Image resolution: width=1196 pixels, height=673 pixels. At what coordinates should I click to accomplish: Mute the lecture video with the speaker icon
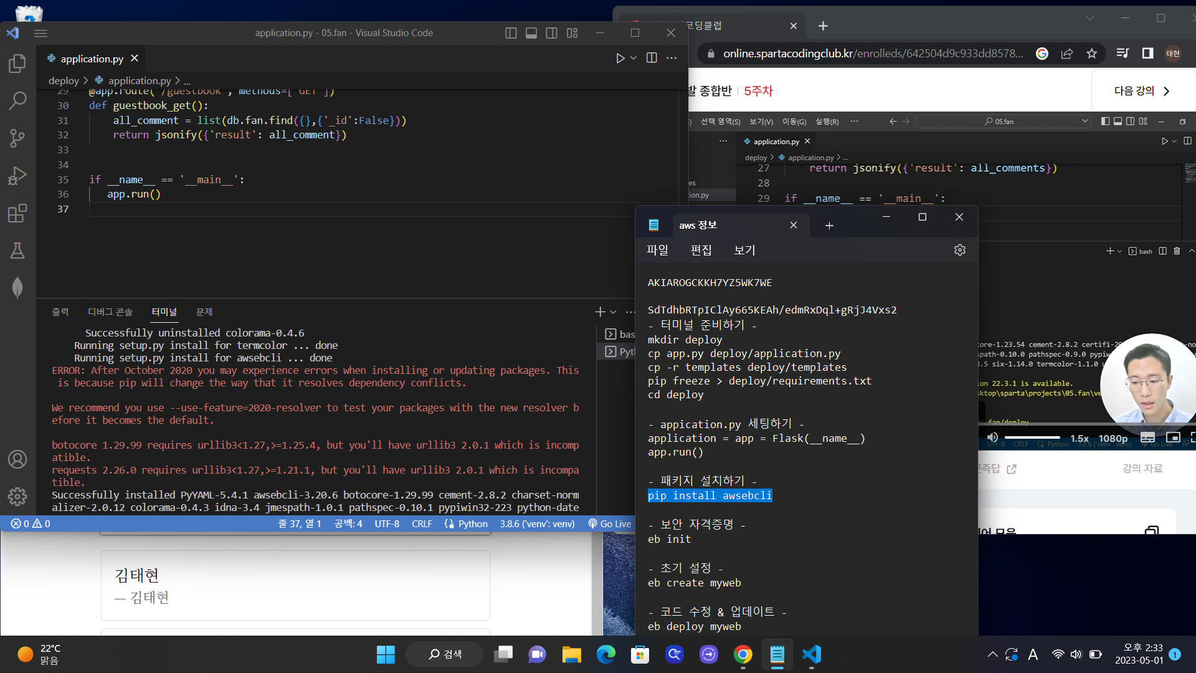[992, 437]
